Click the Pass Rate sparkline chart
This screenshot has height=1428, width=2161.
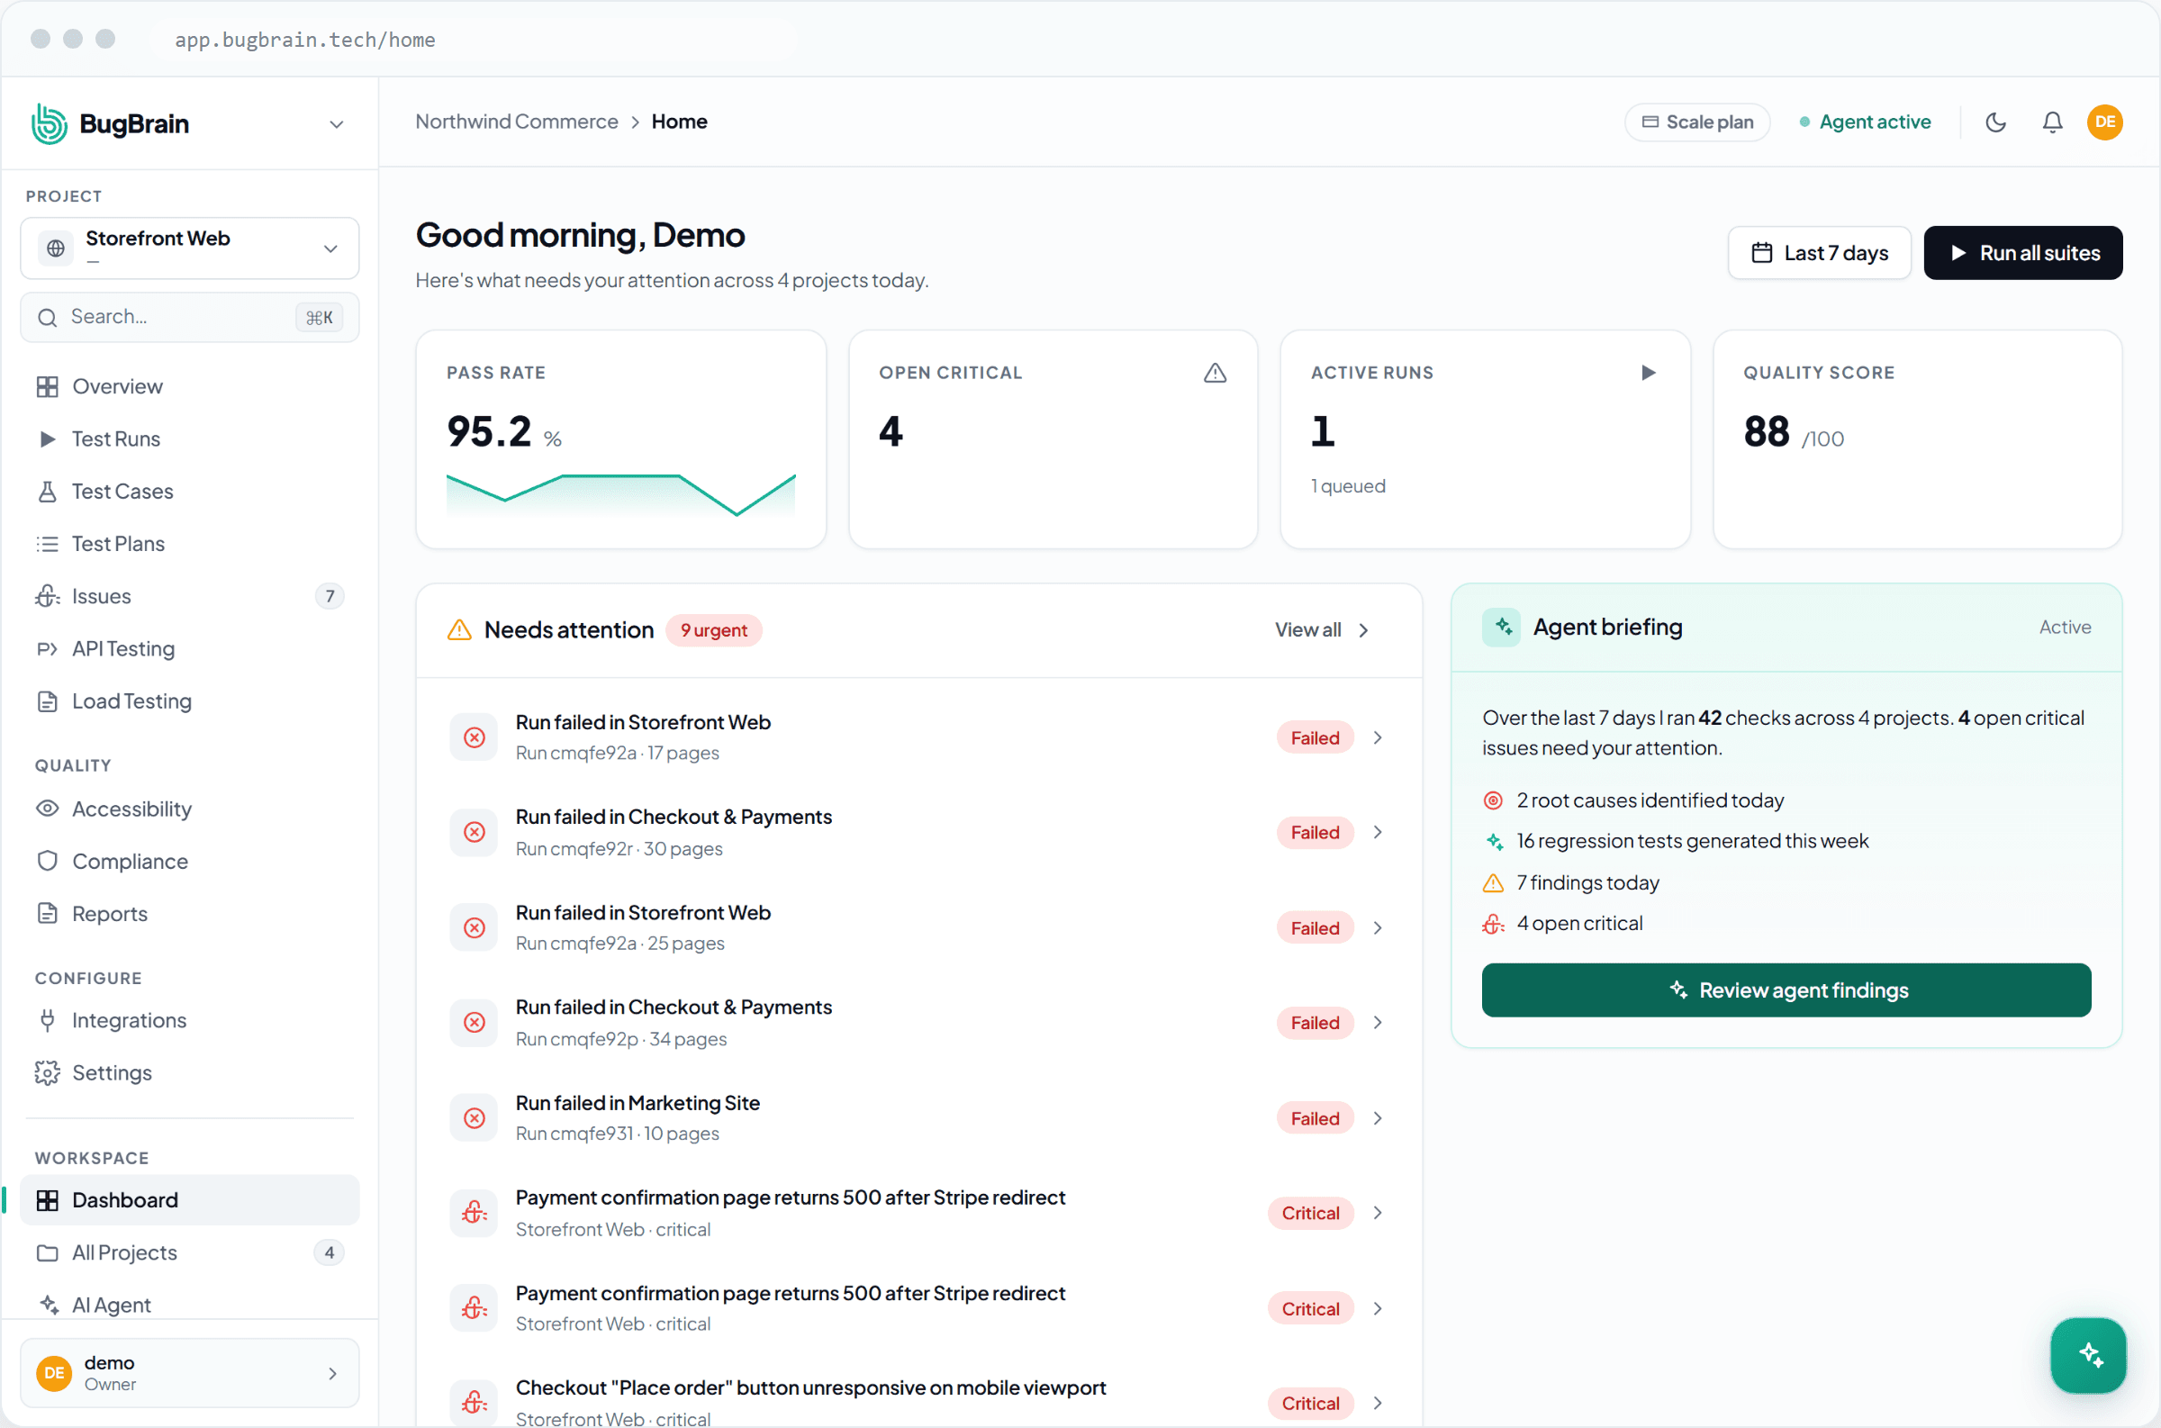620,495
